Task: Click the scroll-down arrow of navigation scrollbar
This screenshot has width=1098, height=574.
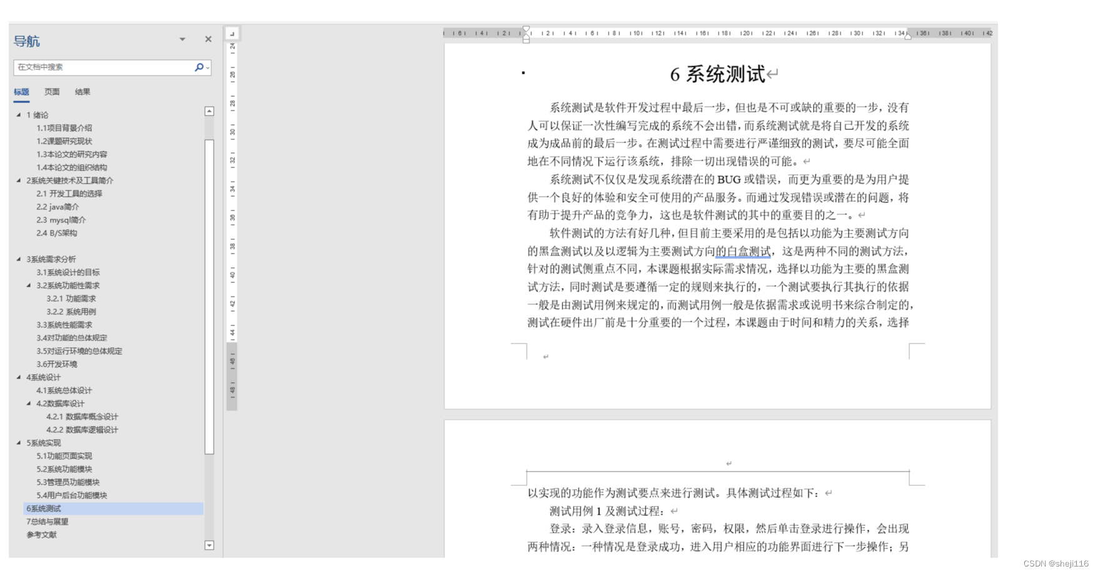Action: point(209,546)
